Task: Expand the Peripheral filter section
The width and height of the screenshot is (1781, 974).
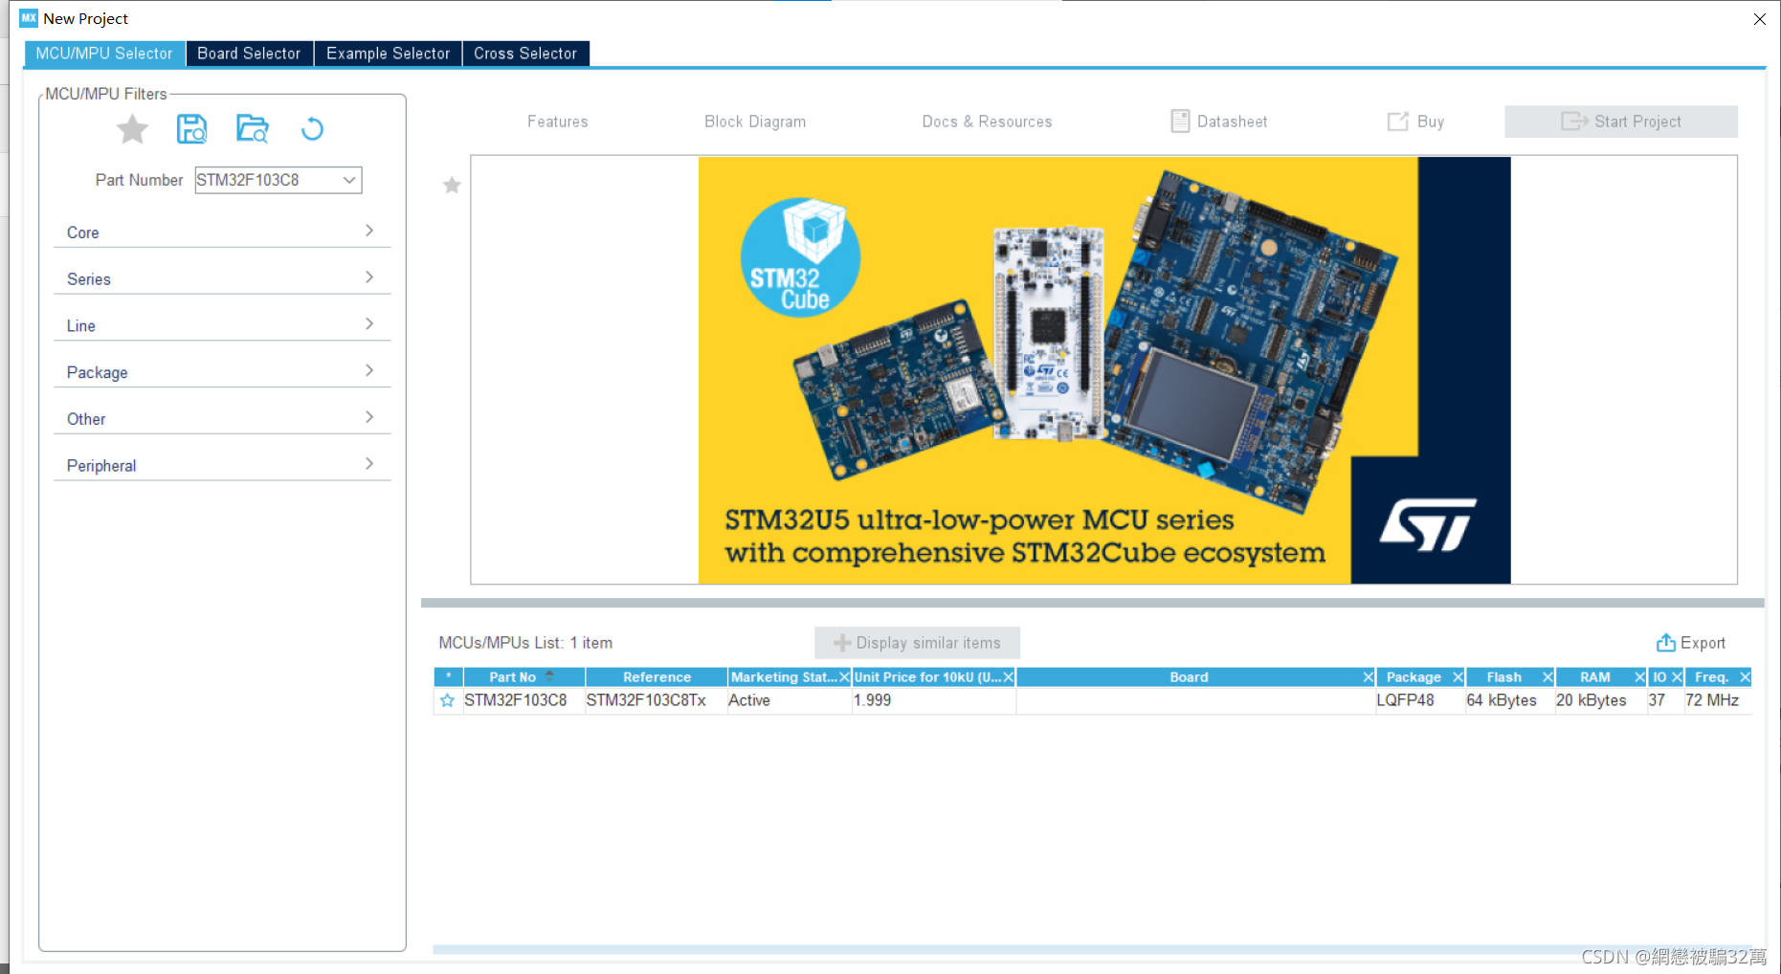Action: 222,466
